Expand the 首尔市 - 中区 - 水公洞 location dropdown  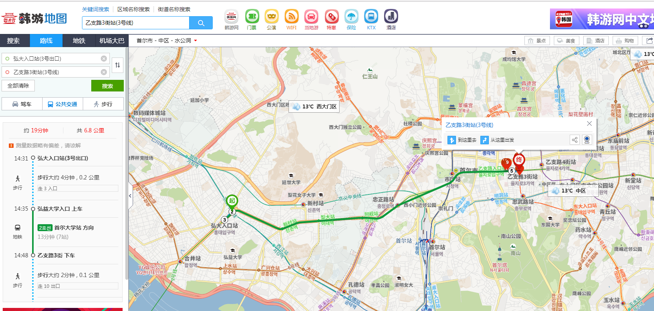(x=196, y=41)
